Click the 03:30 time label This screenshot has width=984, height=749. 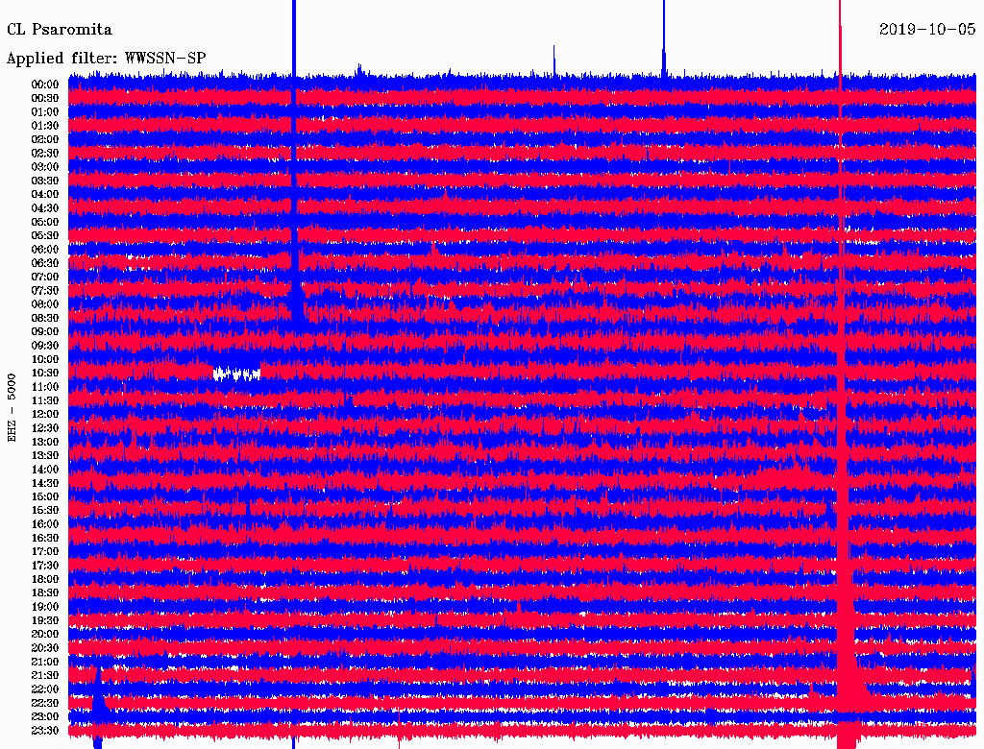click(45, 181)
